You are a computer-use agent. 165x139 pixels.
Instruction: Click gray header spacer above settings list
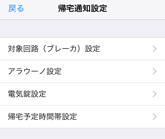tap(82, 29)
